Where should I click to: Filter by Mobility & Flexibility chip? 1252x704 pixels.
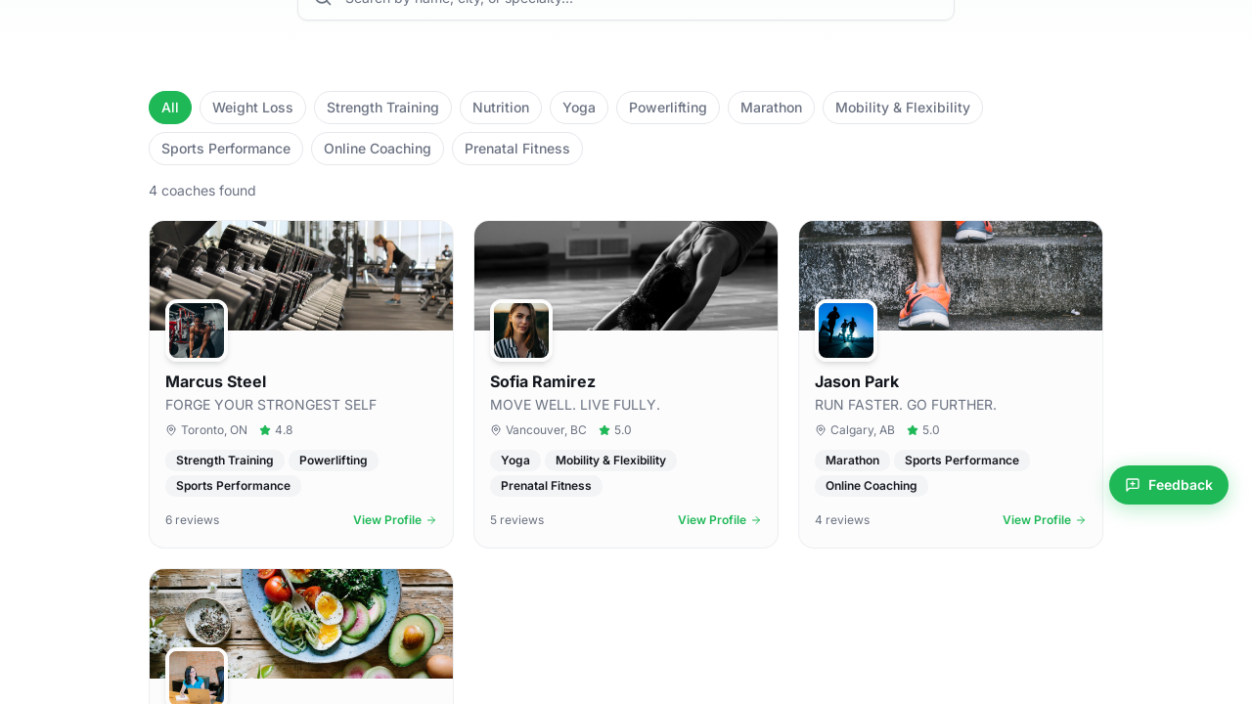(903, 108)
